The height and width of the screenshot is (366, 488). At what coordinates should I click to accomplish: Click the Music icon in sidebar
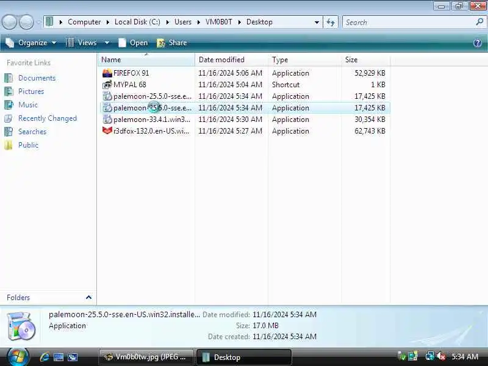click(9, 104)
